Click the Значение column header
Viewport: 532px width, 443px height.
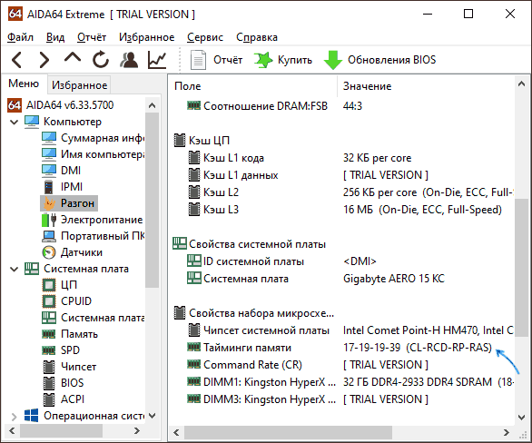click(426, 86)
